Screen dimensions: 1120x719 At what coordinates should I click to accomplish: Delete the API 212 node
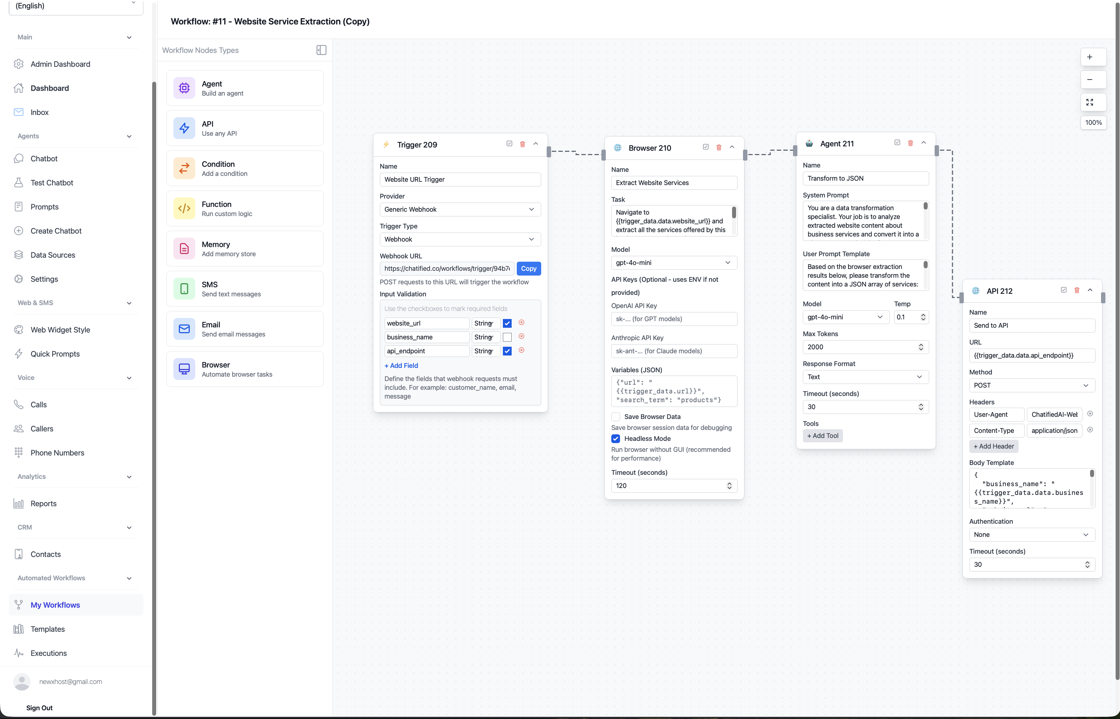pyautogui.click(x=1077, y=291)
